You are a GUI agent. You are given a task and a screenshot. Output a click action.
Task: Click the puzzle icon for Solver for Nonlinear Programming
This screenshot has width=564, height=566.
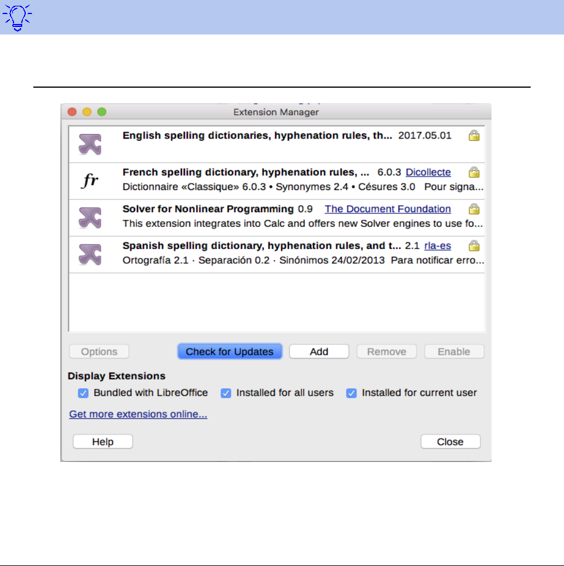click(x=90, y=218)
